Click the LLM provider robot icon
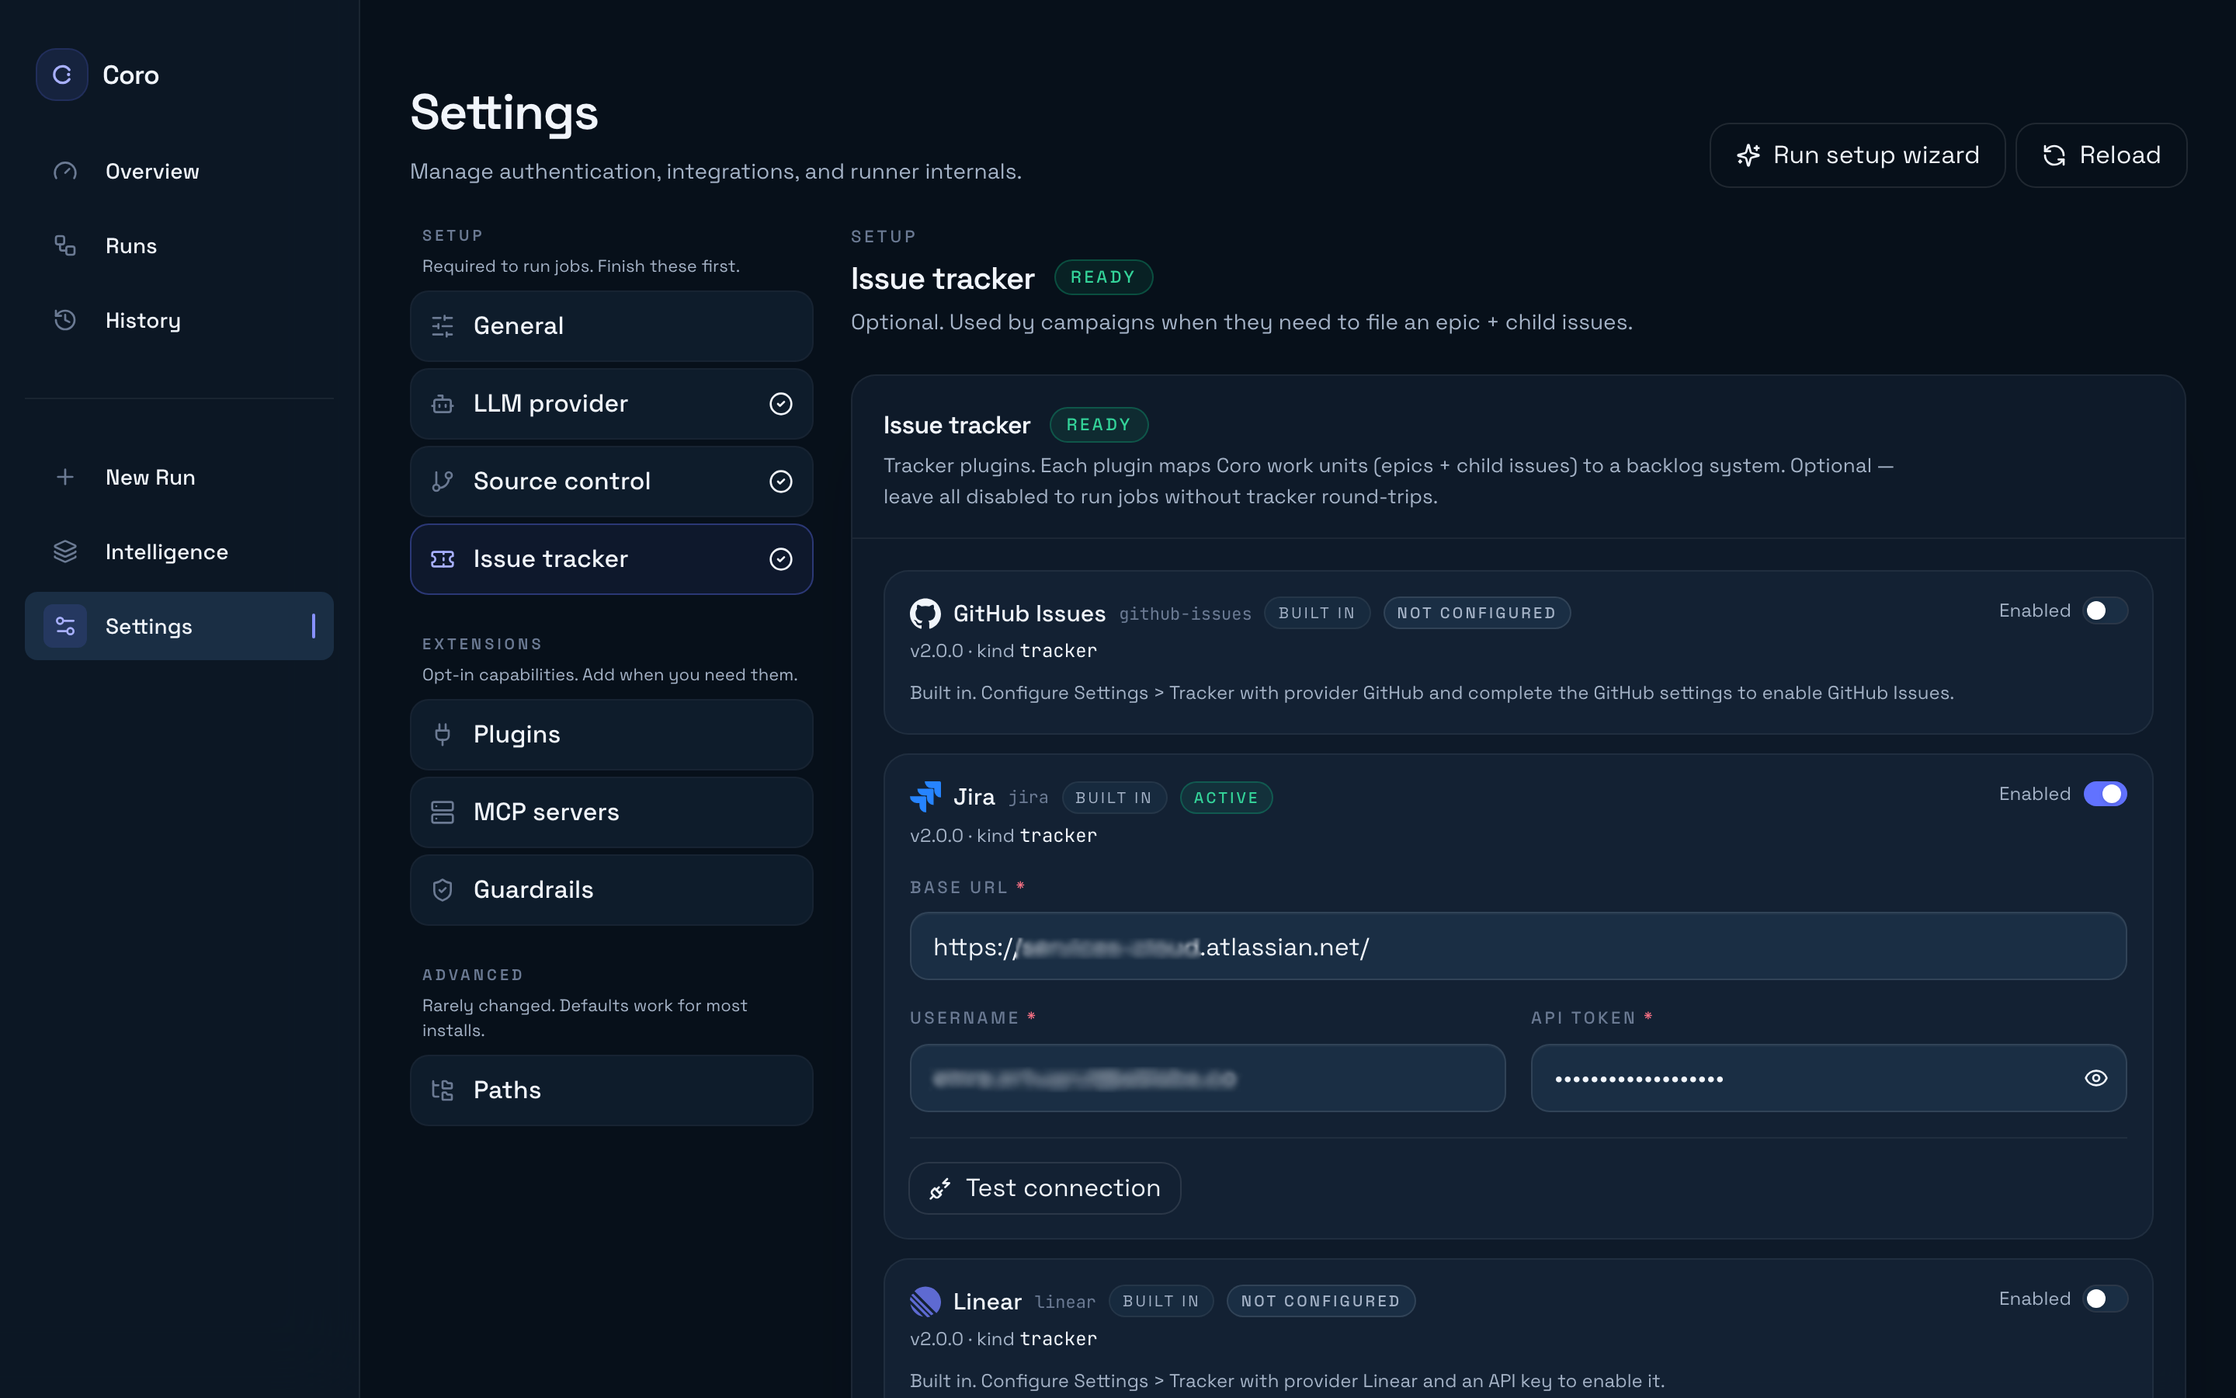 coord(443,403)
